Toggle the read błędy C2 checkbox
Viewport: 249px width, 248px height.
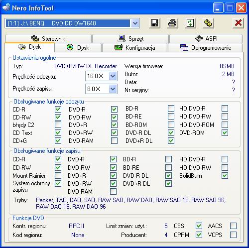(58, 124)
